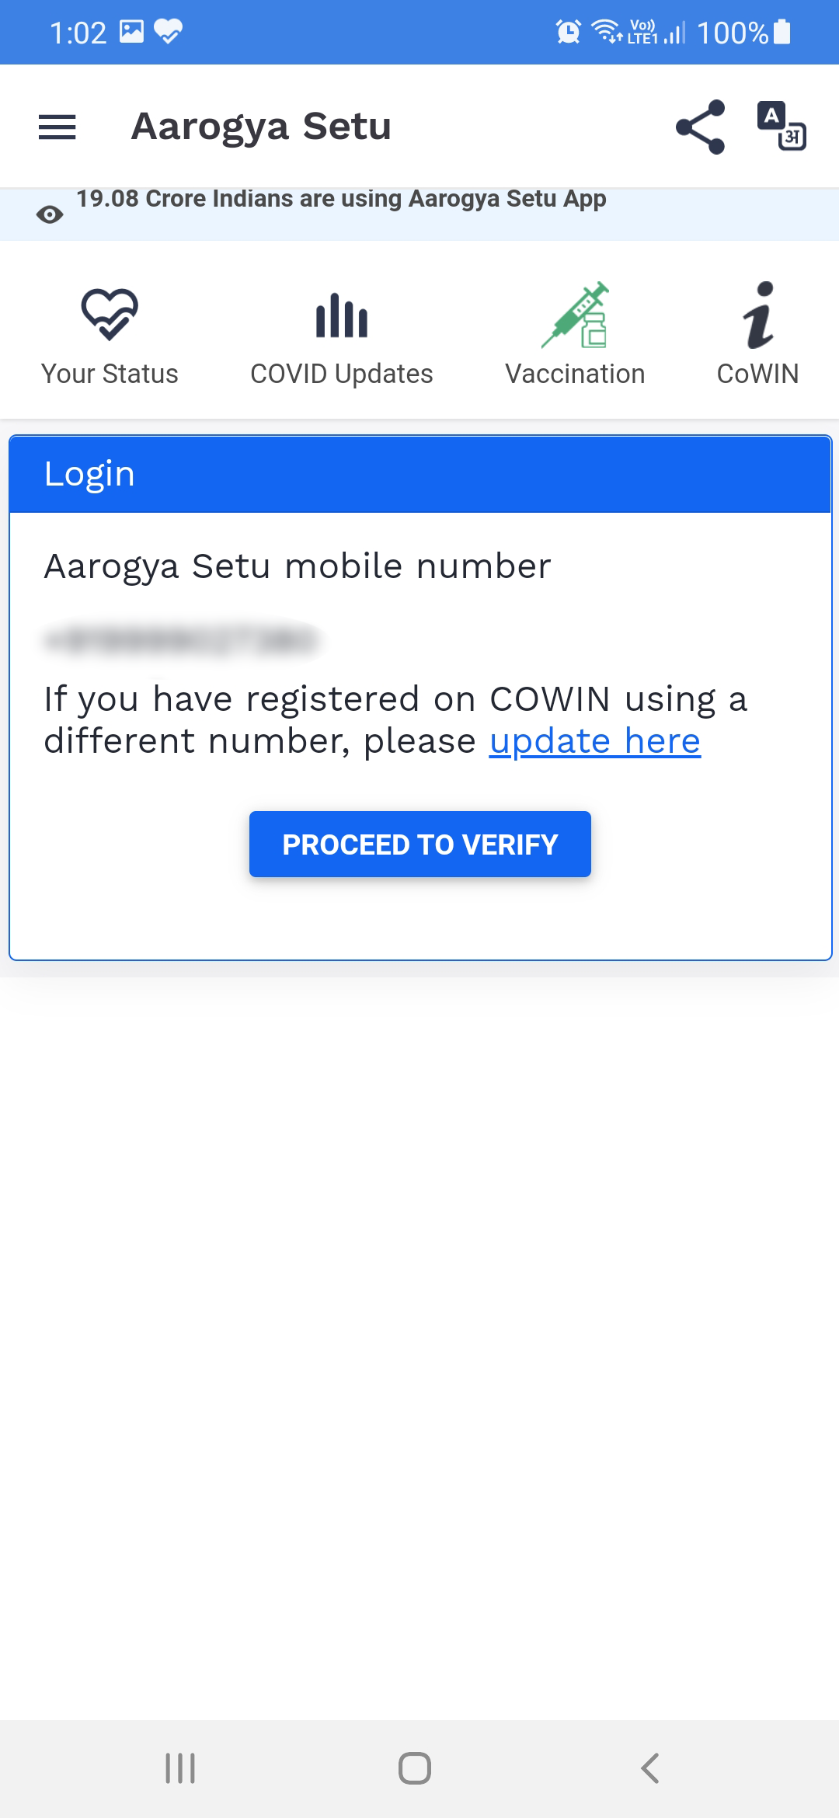Tap the alarm icon in status bar
Viewport: 839px width, 1818px height.
(569, 33)
